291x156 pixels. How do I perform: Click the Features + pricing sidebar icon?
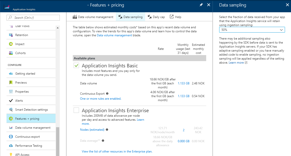(11, 118)
